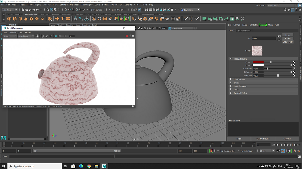This screenshot has height=169, width=302.
Task: Create a platonic solid from the shelf
Action: [50, 19]
